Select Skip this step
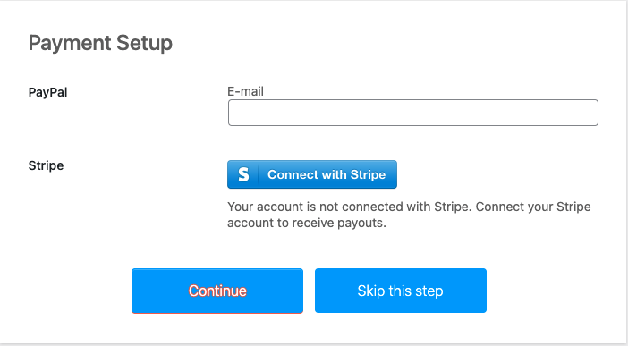Viewport: 628px width, 346px height. [x=401, y=291]
